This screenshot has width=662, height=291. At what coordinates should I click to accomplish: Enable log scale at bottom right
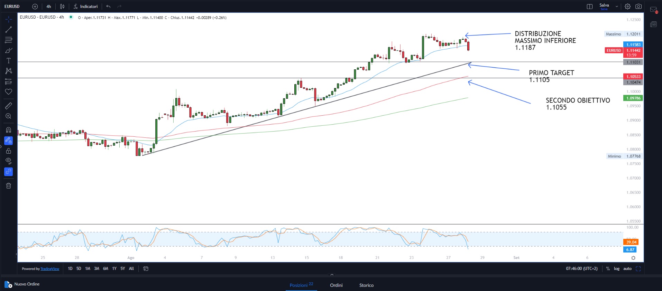[617, 269]
